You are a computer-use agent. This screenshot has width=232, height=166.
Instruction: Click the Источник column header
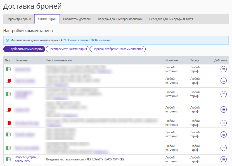(172, 61)
